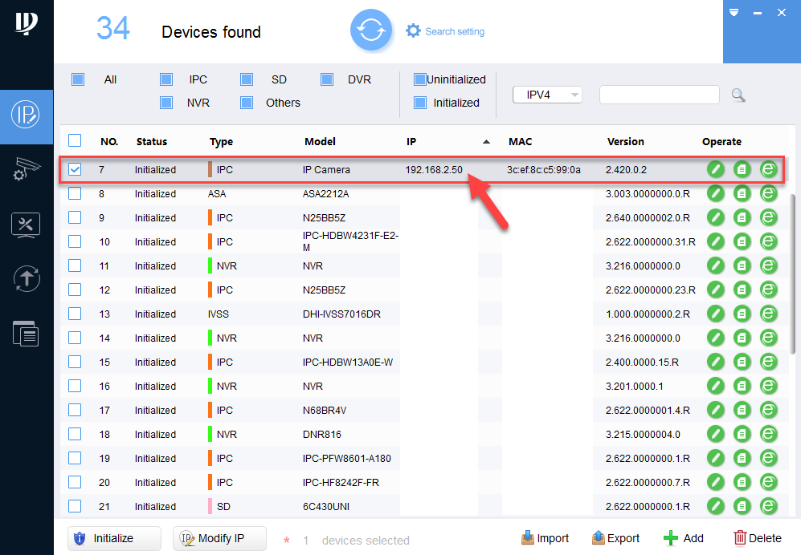Sort by the IP column arrow
Screen dimensions: 801x555
tap(485, 142)
